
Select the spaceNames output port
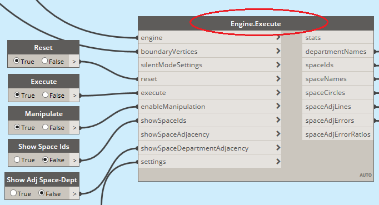point(338,79)
